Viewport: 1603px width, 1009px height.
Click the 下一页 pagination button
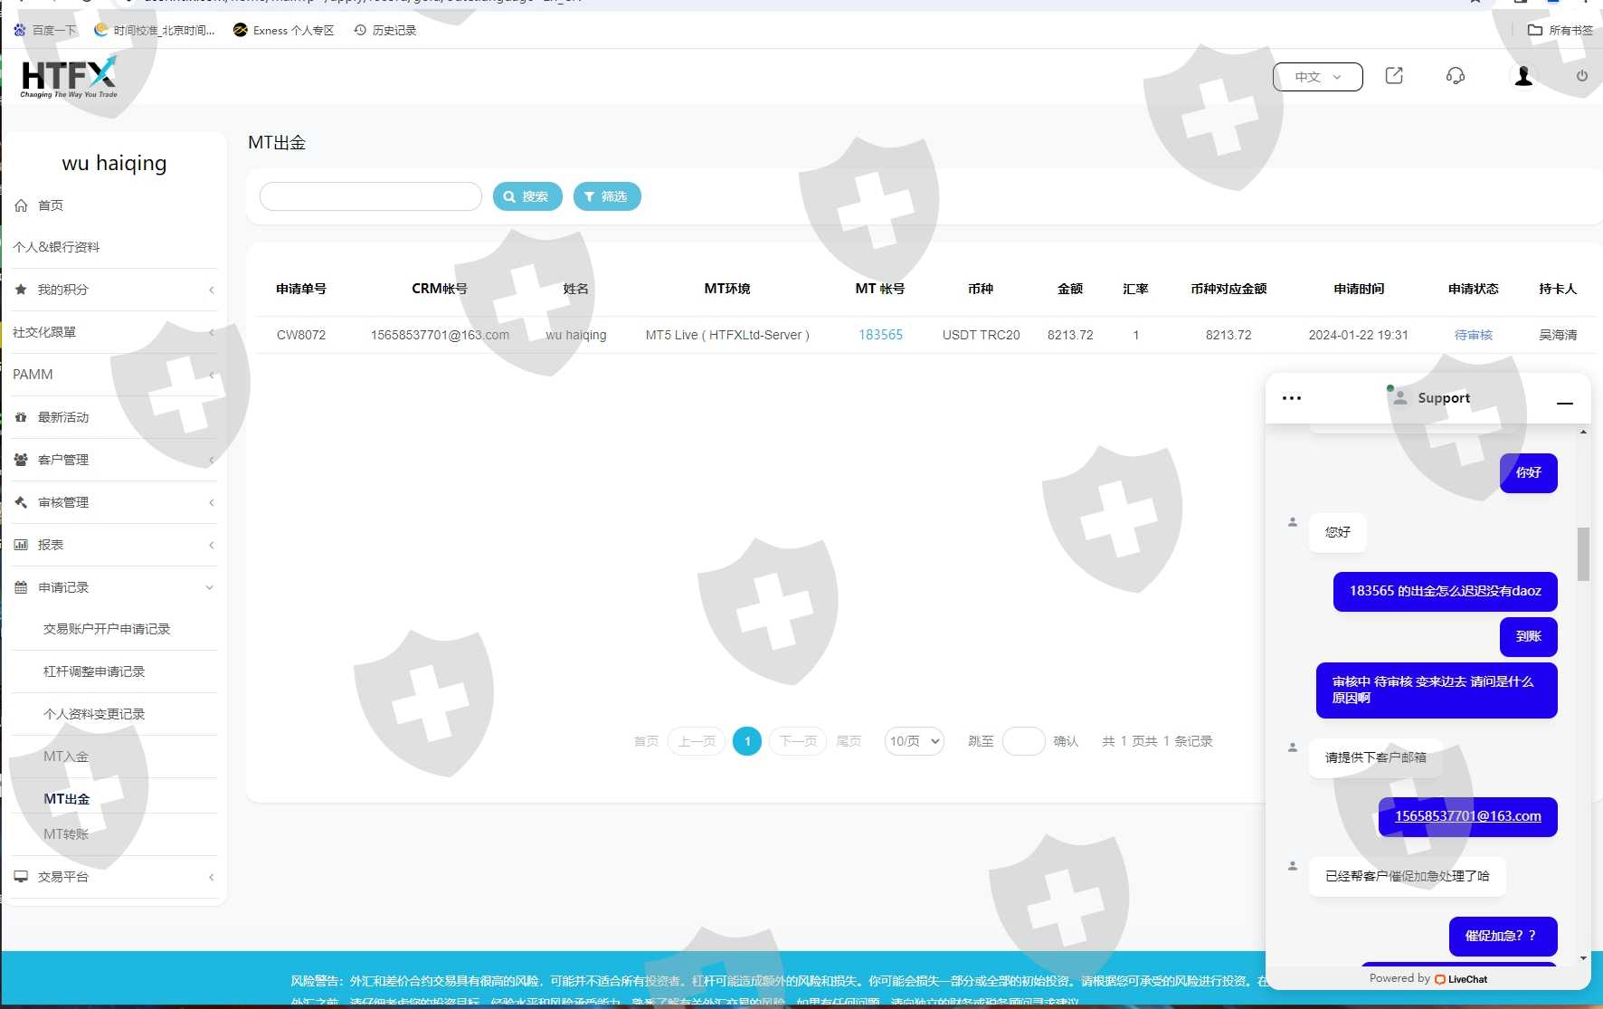pos(798,741)
